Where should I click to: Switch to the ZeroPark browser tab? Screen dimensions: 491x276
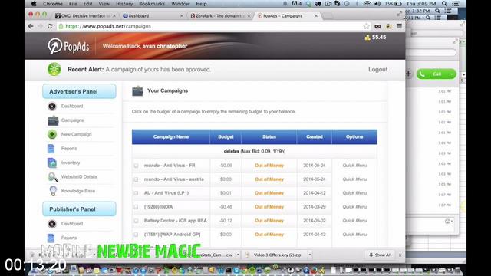click(220, 15)
